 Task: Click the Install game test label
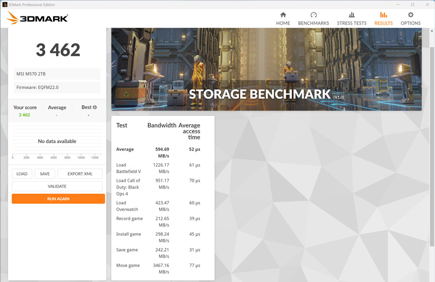[x=129, y=234]
